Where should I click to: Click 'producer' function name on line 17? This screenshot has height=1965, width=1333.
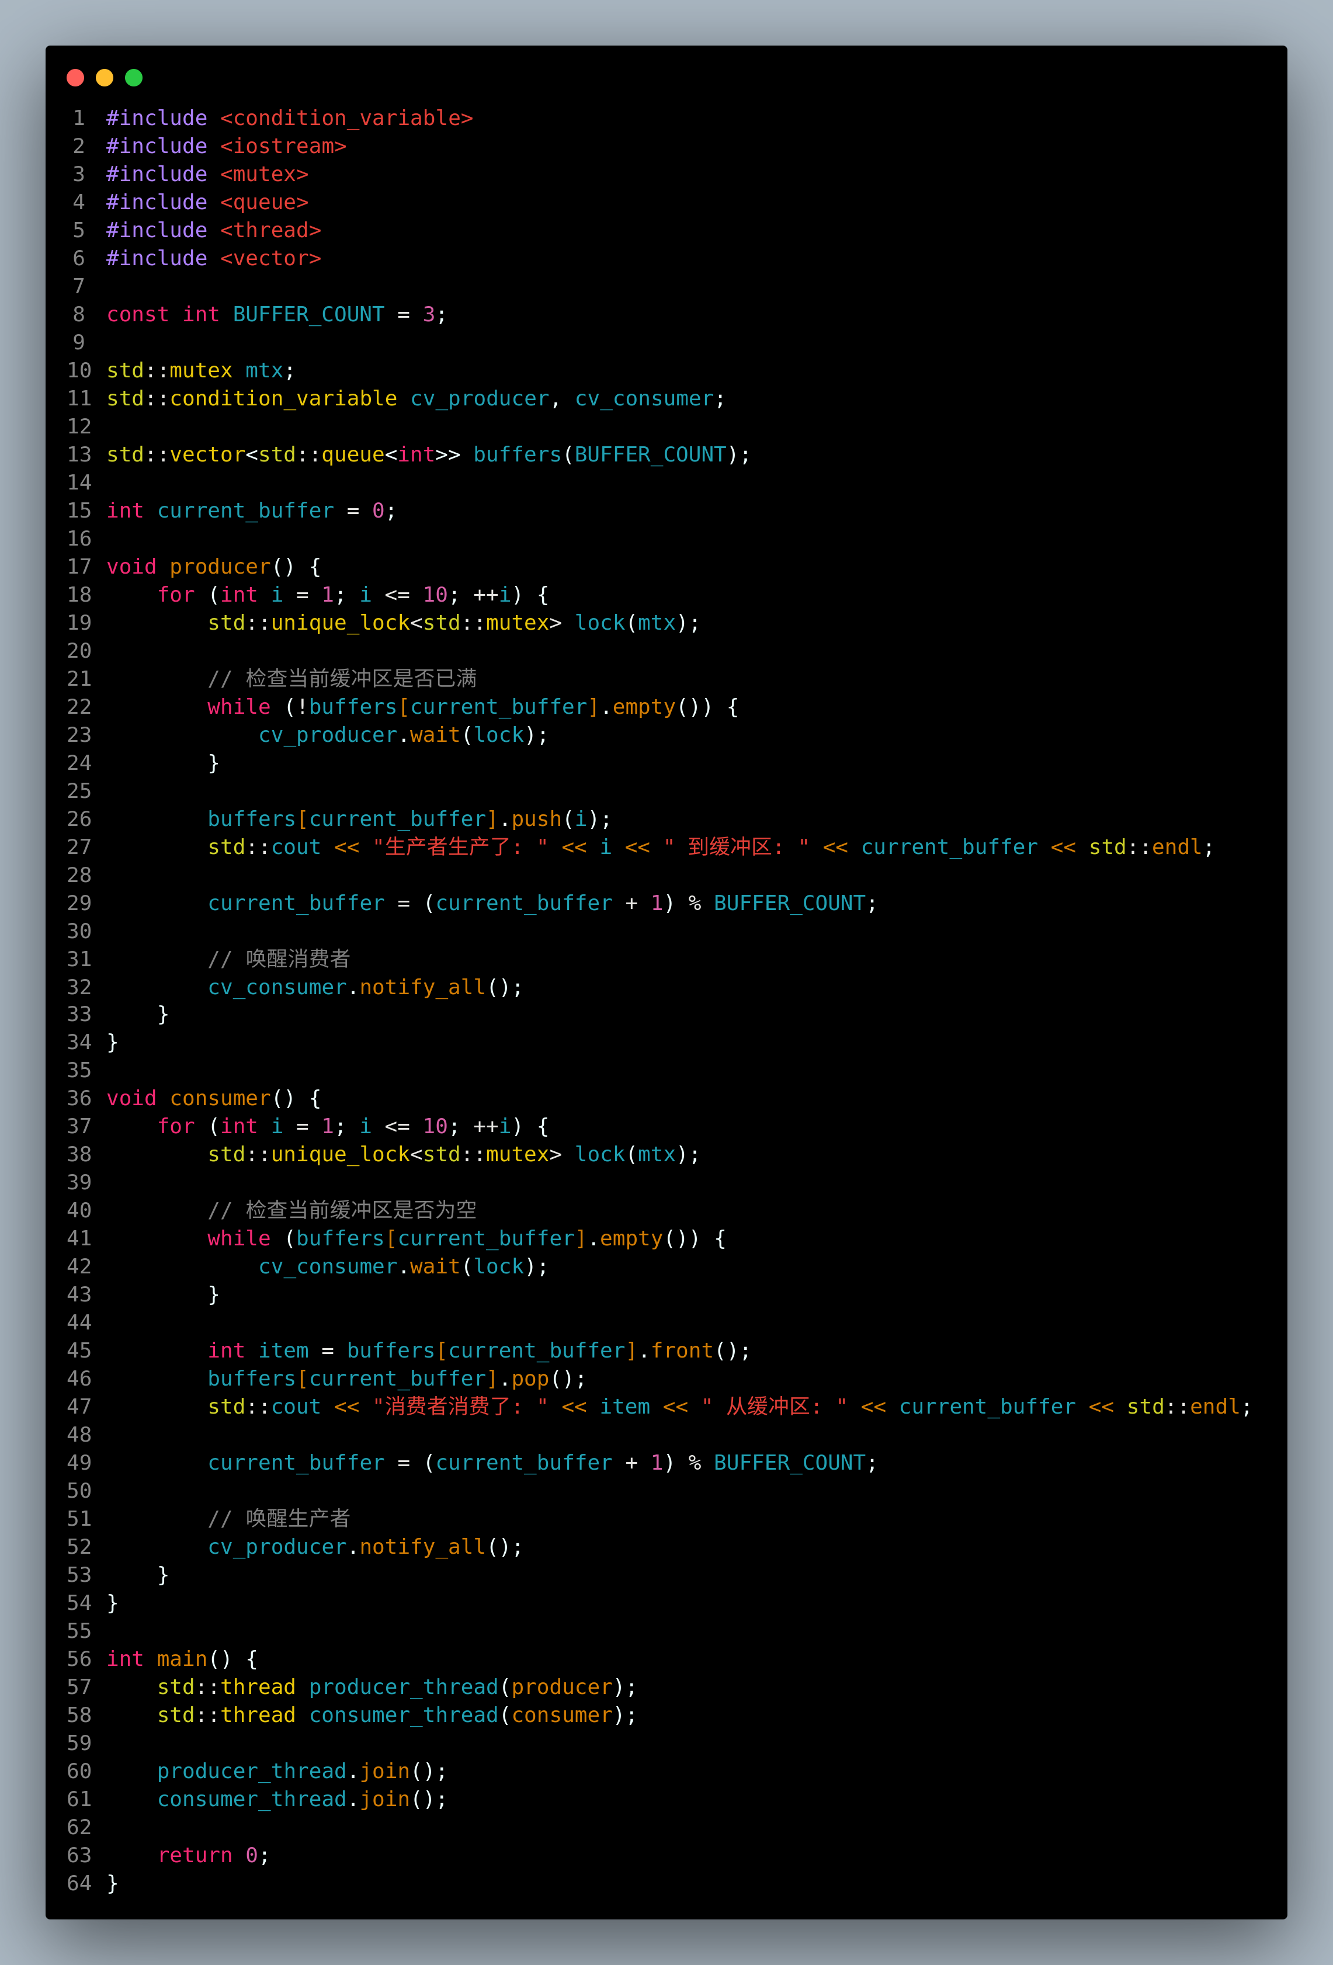coord(220,567)
